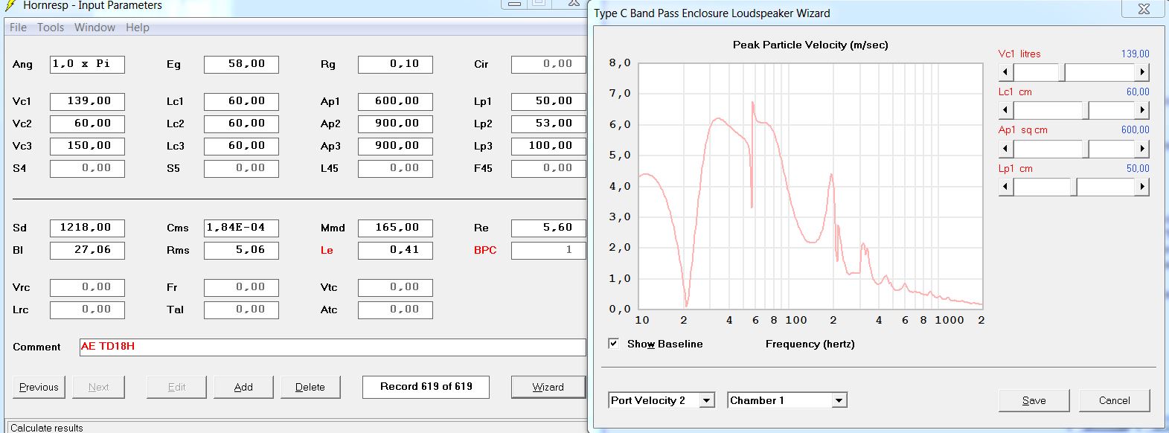Image resolution: width=1169 pixels, height=433 pixels.
Task: Click the Add record button
Action: coord(243,387)
